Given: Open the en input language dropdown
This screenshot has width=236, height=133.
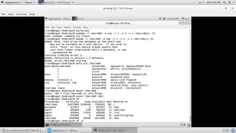Looking at the screenshot, I should point(201,3).
